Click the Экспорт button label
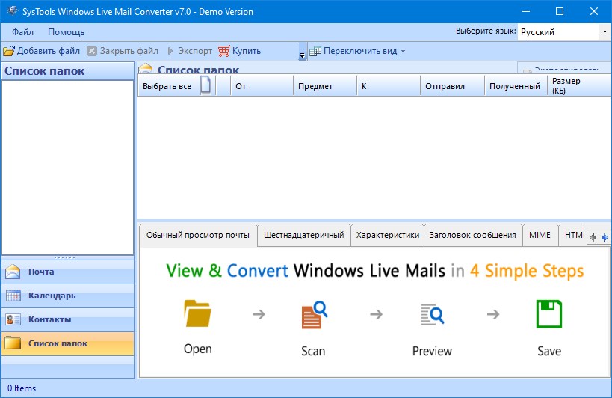 [195, 51]
